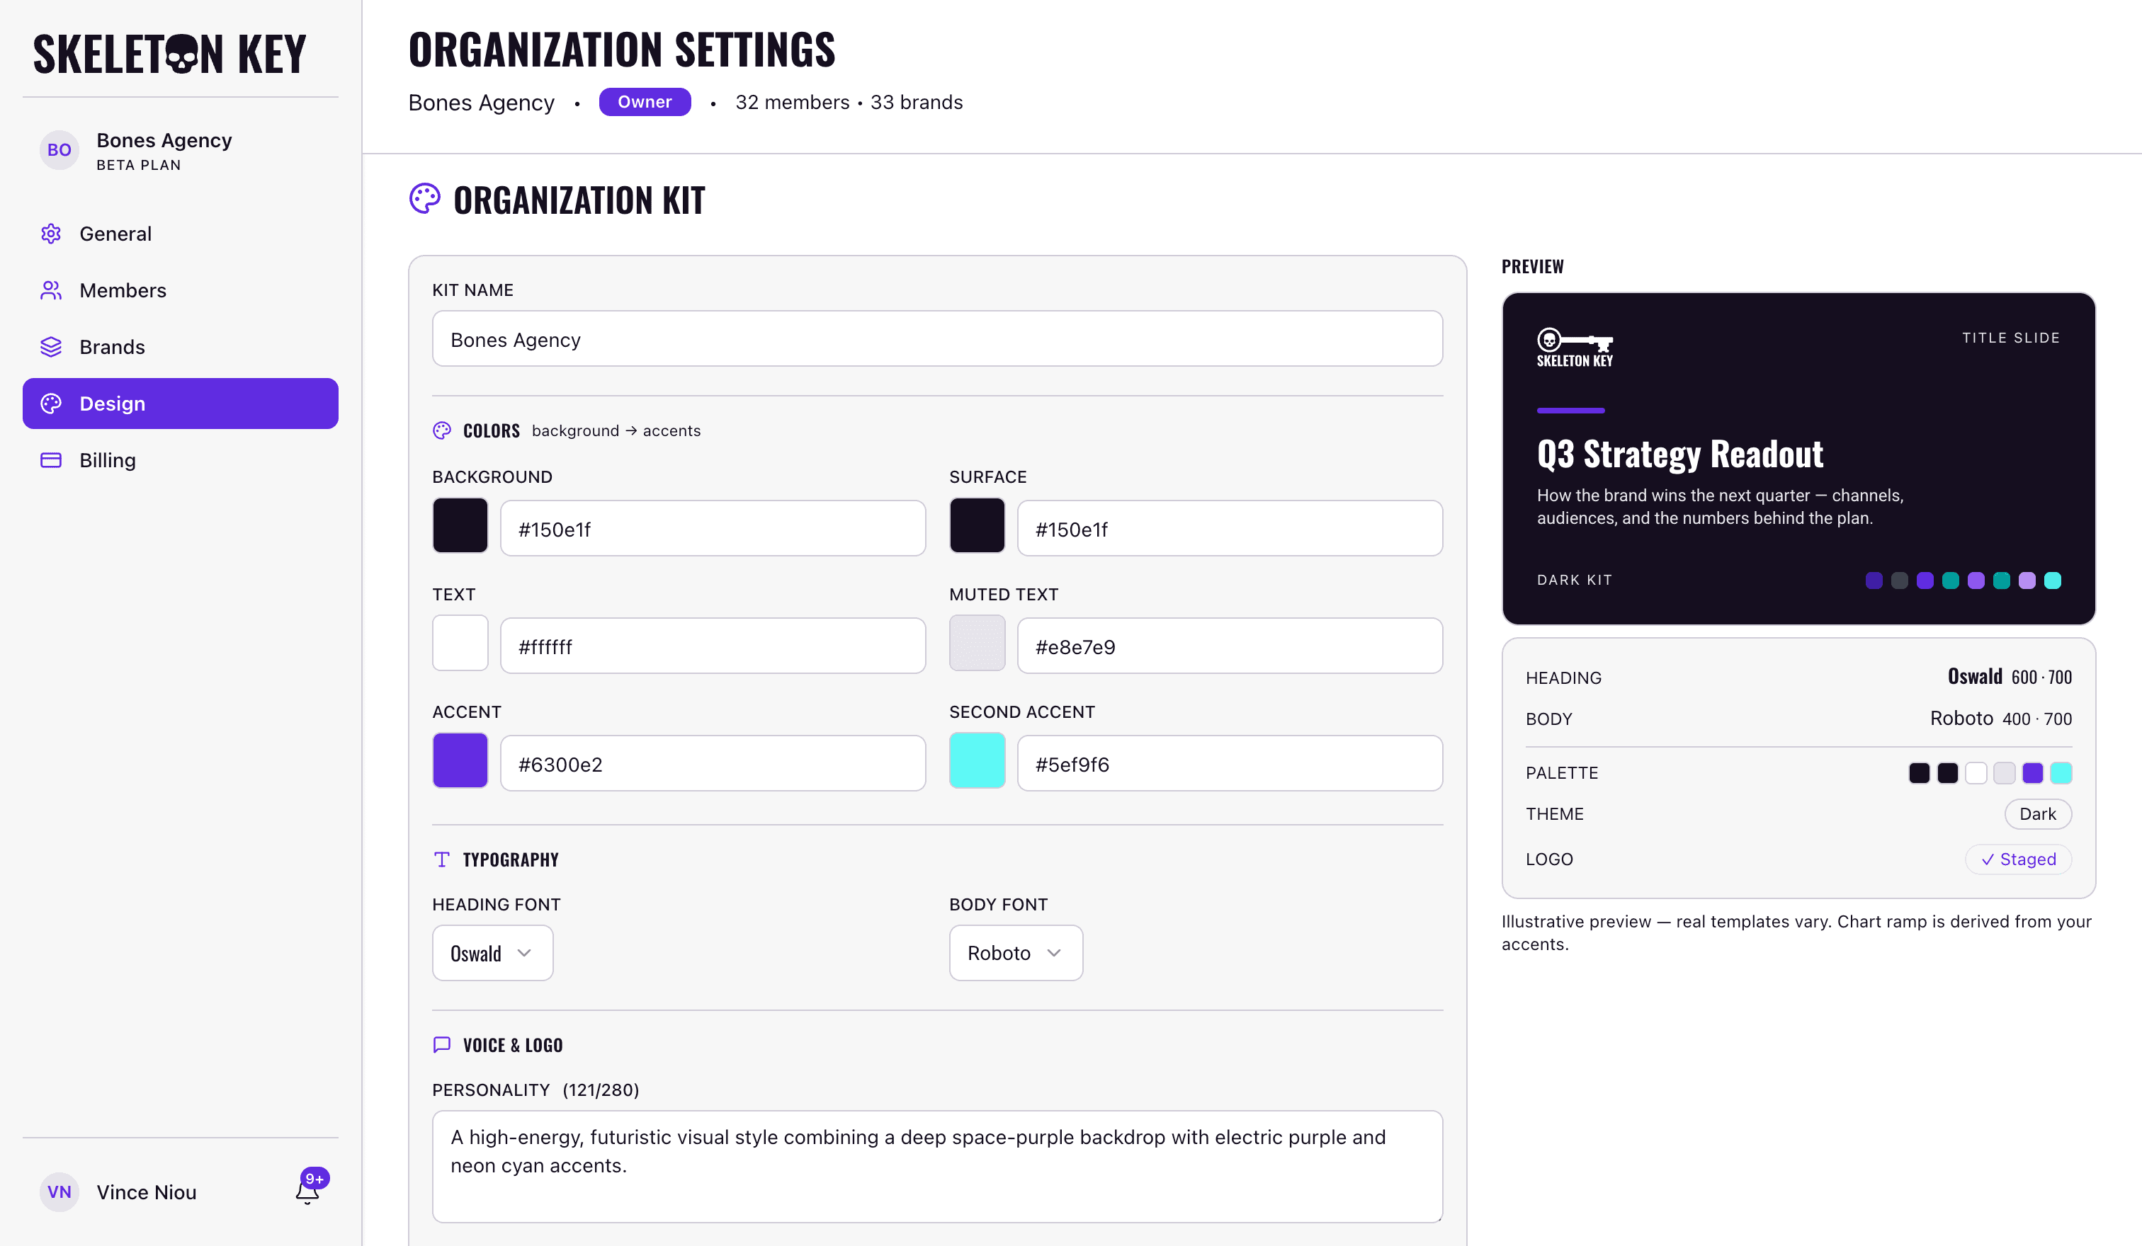
Task: Click the "Roboto 400 · 700" body value
Action: [2000, 719]
